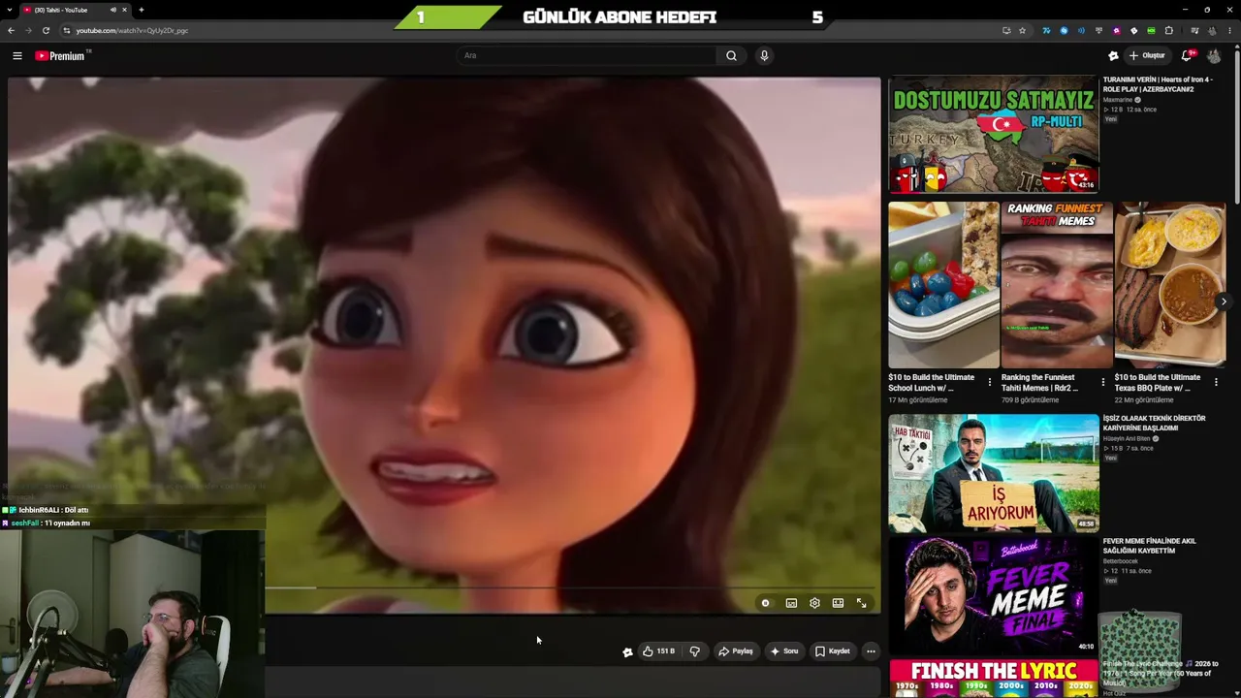Image resolution: width=1241 pixels, height=698 pixels.
Task: Click the Soru ask button
Action: pos(784,651)
